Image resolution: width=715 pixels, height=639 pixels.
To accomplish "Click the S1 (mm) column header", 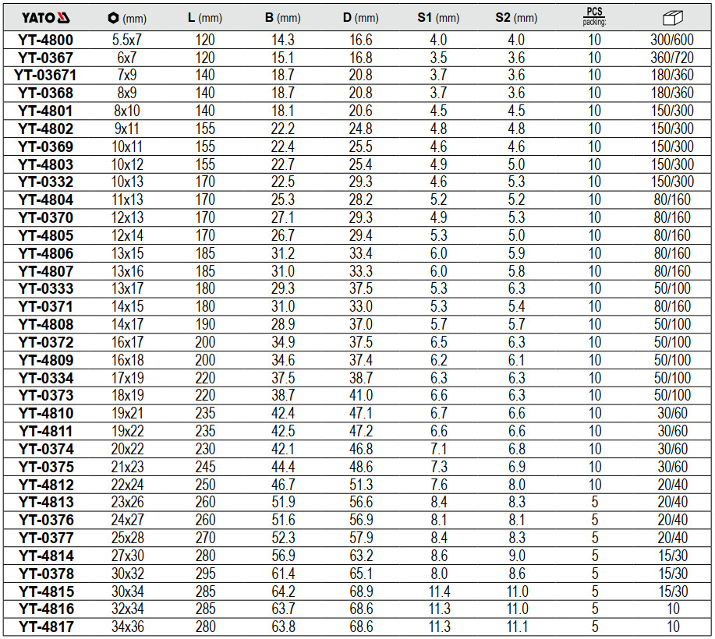I will [437, 18].
